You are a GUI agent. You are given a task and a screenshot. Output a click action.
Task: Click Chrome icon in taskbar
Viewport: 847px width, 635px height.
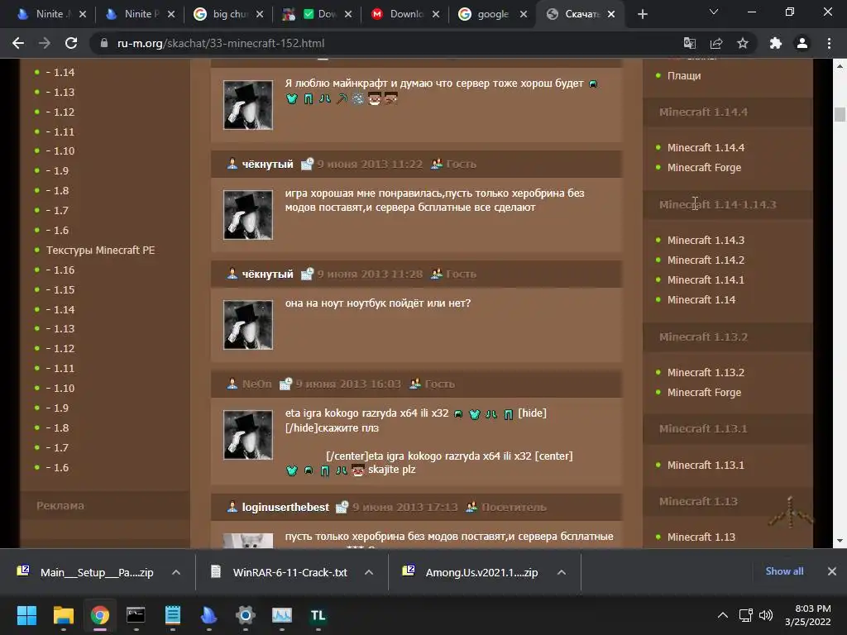pos(100,615)
